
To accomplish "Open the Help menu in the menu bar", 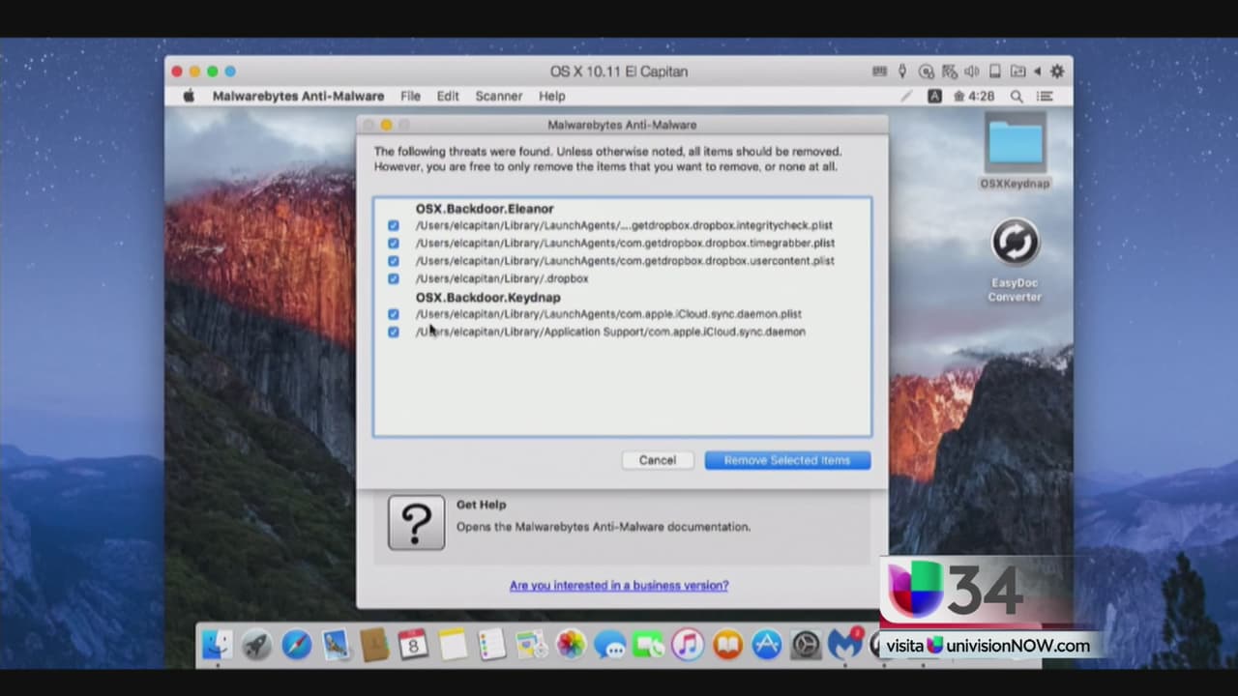I will tap(551, 97).
